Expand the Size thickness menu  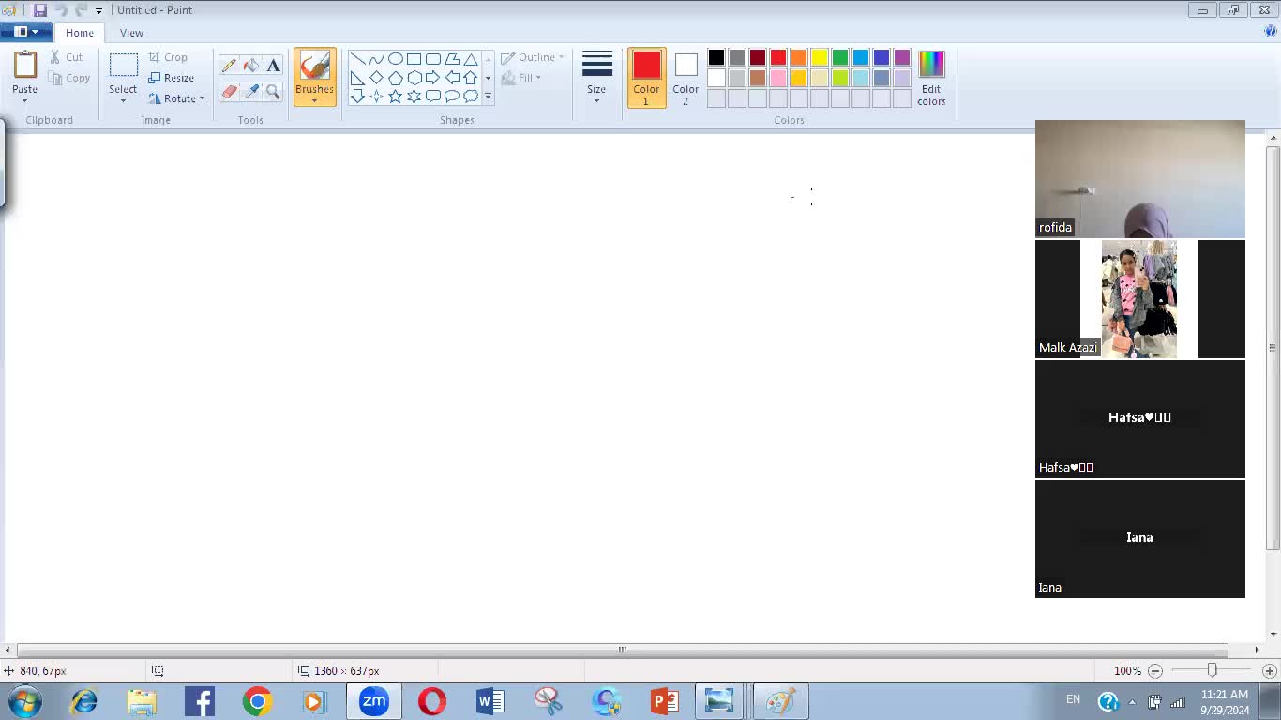click(x=596, y=79)
